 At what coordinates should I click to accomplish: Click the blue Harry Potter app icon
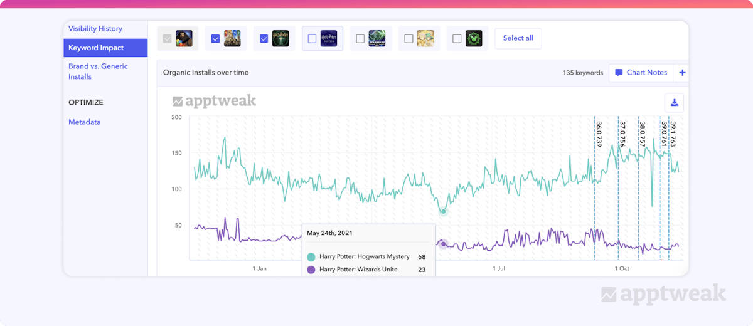tap(329, 39)
